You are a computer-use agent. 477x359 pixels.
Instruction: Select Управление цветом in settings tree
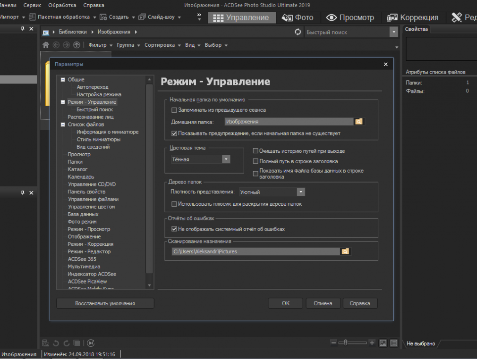91,207
